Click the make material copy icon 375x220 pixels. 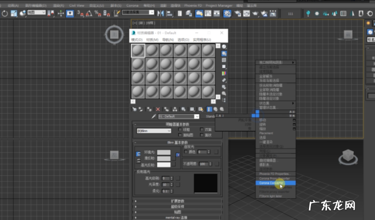[166, 109]
